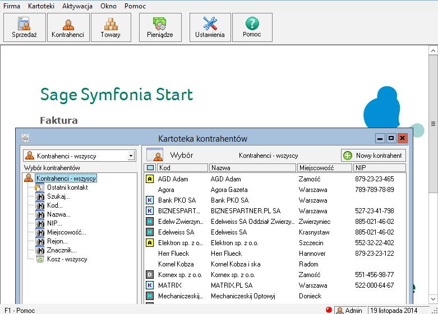Viewport: 438px width, 314px height.
Task: Click the H marker of Edelw Zwierzyn row
Action: click(150, 222)
